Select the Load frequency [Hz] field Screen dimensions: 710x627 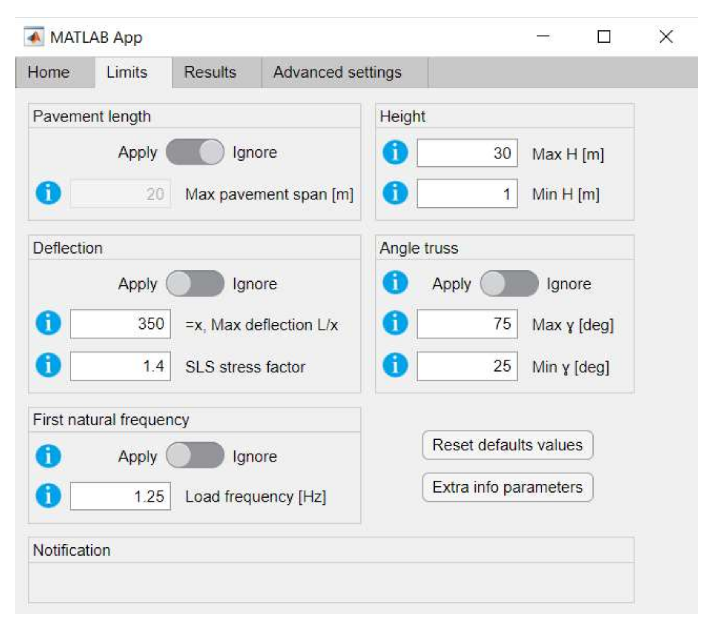click(x=120, y=496)
